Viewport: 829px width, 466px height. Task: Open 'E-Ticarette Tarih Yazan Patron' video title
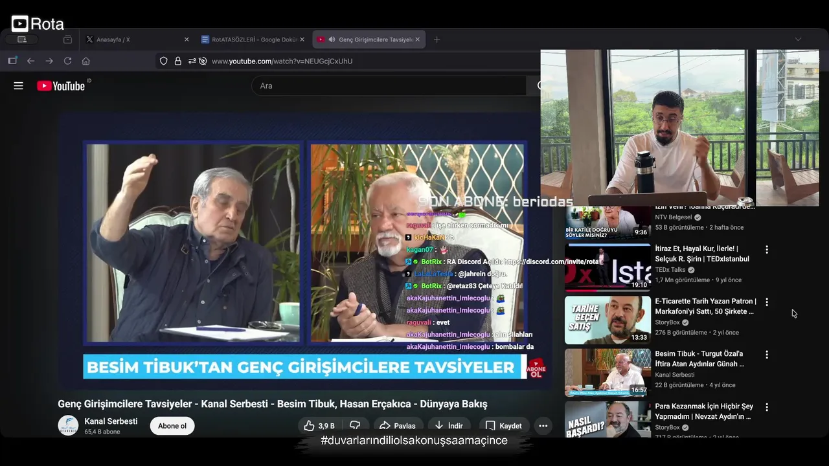705,306
